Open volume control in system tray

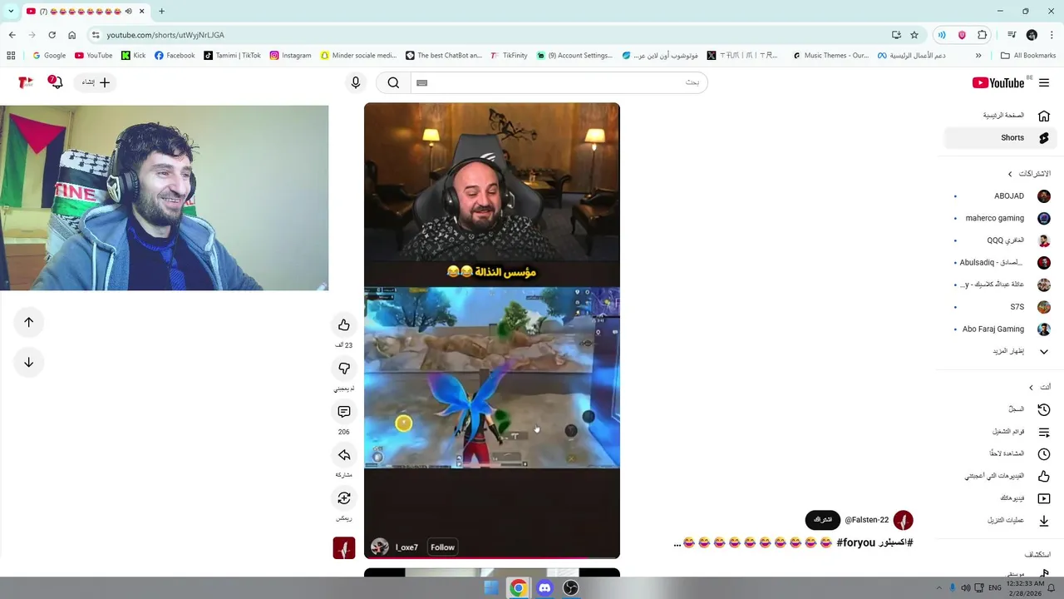(x=965, y=588)
